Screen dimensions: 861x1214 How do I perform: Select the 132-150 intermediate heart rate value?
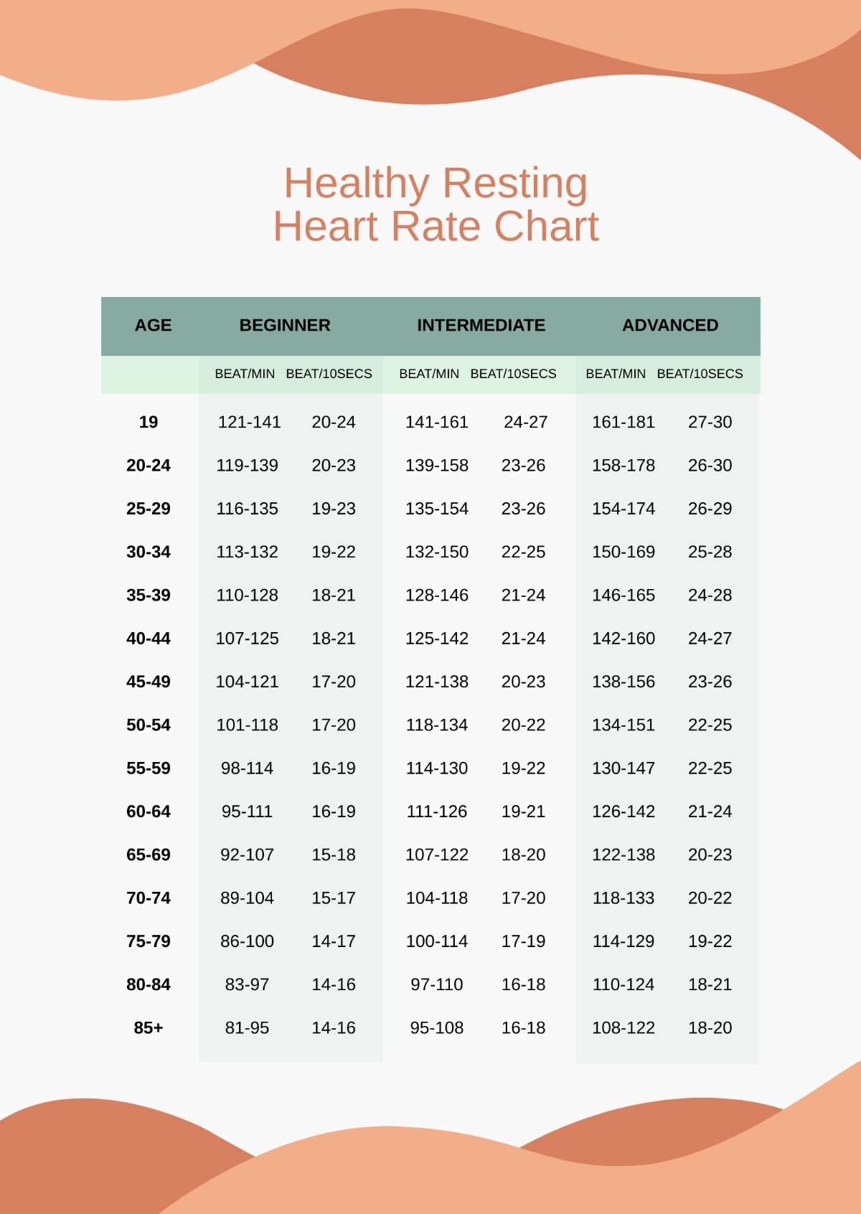(436, 552)
